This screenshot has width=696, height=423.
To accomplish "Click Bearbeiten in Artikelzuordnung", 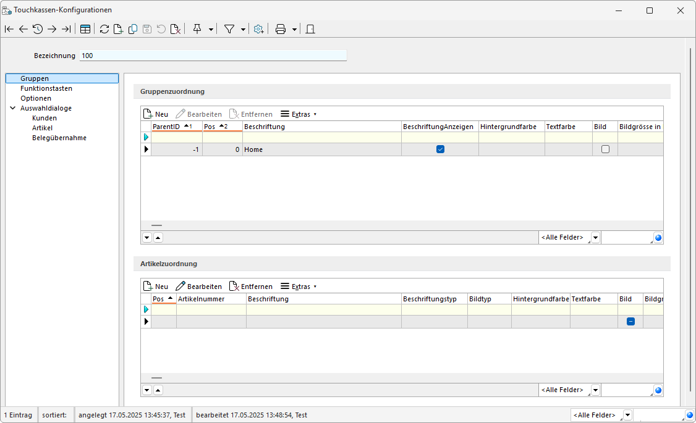I will [x=199, y=287].
